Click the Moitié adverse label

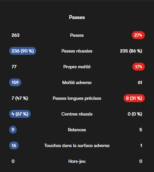pos(77,82)
